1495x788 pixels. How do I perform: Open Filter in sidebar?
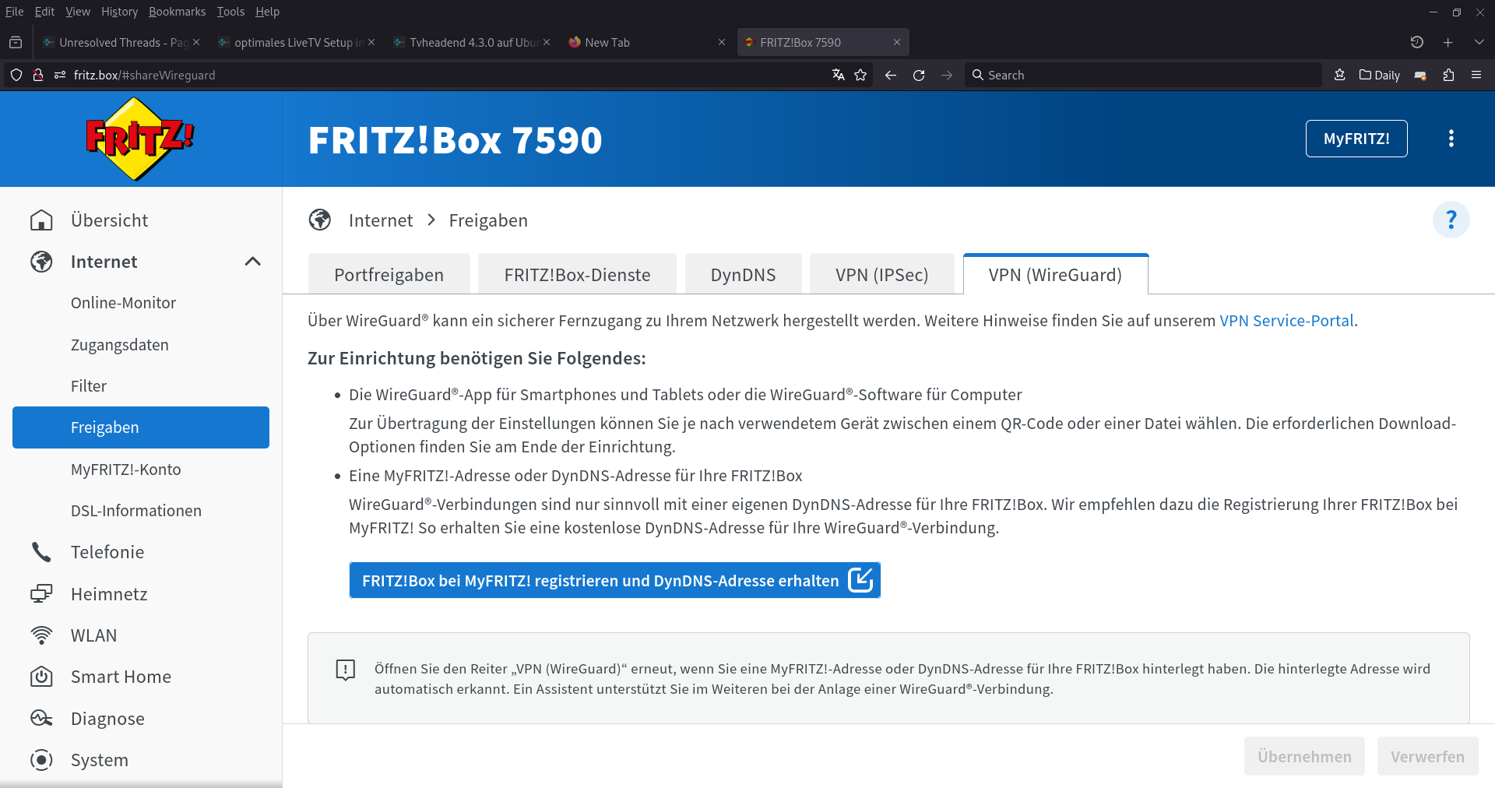[x=141, y=386]
